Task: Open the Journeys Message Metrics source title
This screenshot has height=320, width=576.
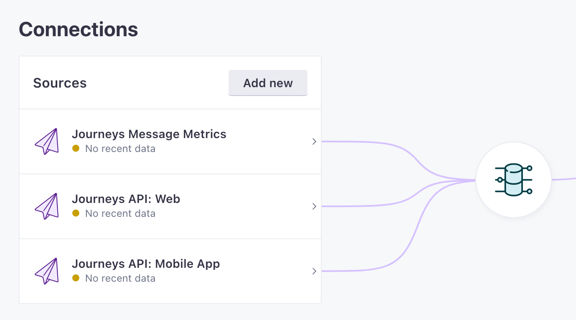Action: 149,134
